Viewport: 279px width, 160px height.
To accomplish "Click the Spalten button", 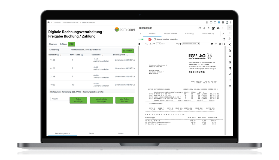I will tap(128, 51).
